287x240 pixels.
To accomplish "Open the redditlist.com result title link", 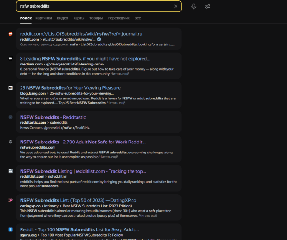I will pyautogui.click(x=83, y=171).
